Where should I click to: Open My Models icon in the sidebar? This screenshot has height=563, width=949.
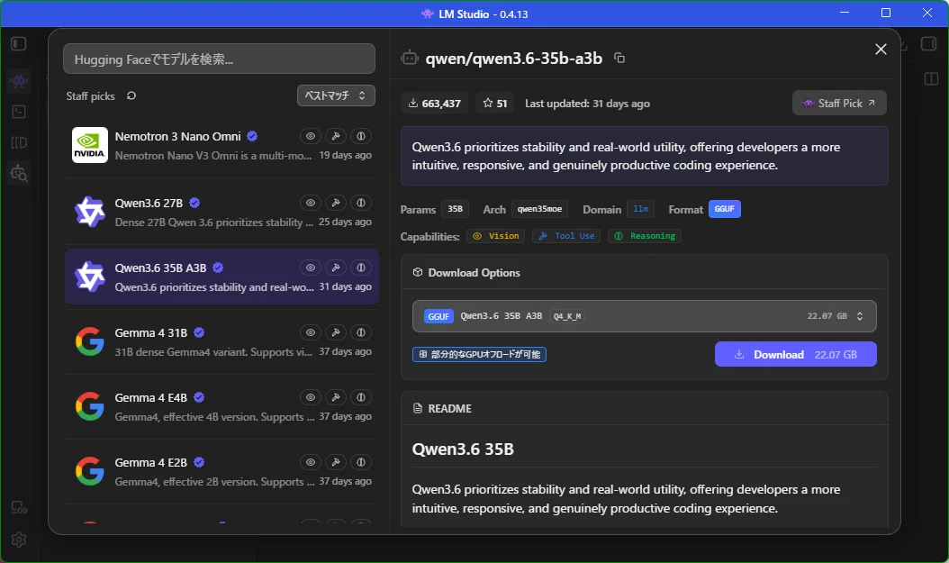pos(19,142)
